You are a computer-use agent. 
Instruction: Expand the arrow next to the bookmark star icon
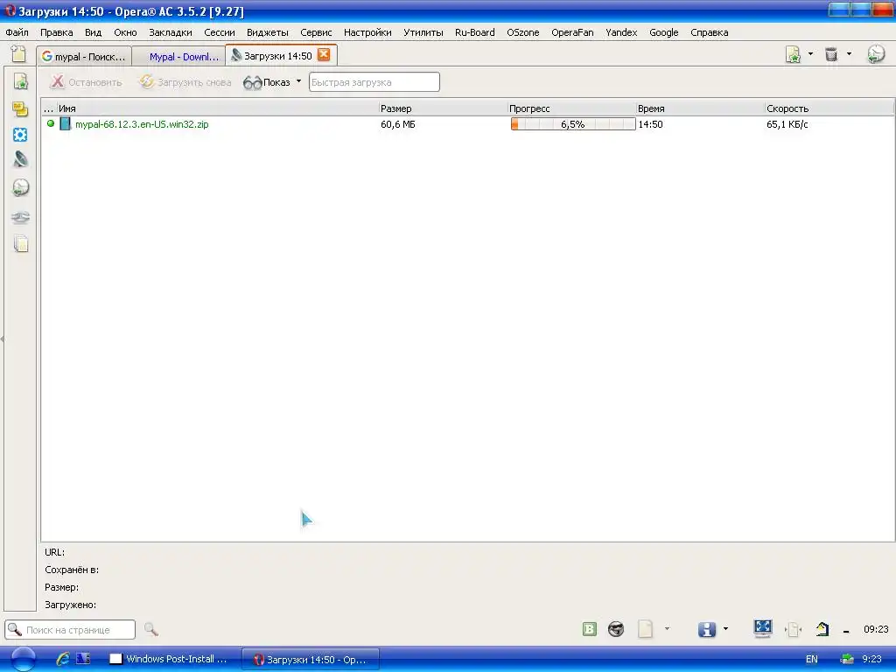click(x=810, y=54)
